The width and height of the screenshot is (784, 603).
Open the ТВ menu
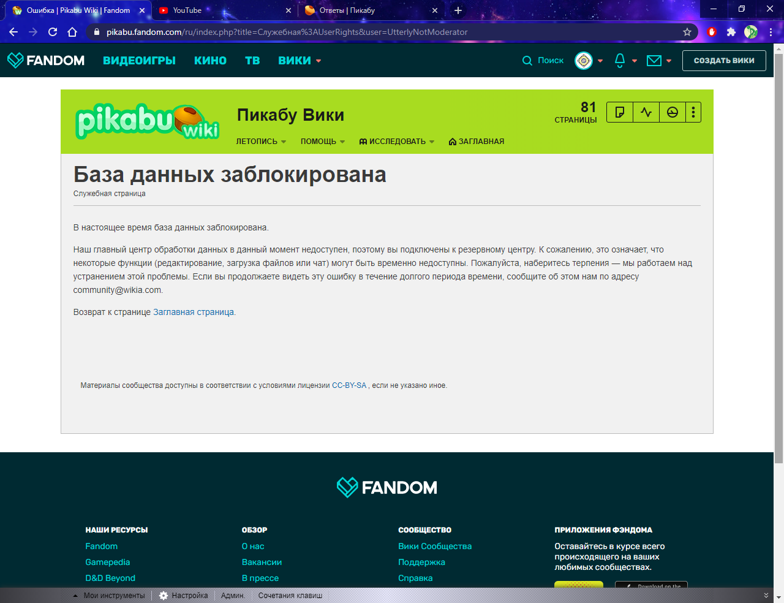pyautogui.click(x=252, y=61)
